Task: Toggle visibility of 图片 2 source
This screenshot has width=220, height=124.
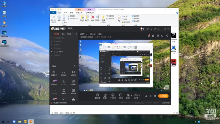Action: (x=52, y=55)
